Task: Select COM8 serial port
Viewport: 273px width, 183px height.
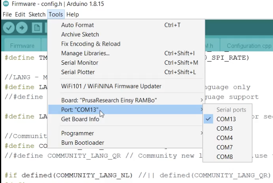Action: (227, 157)
